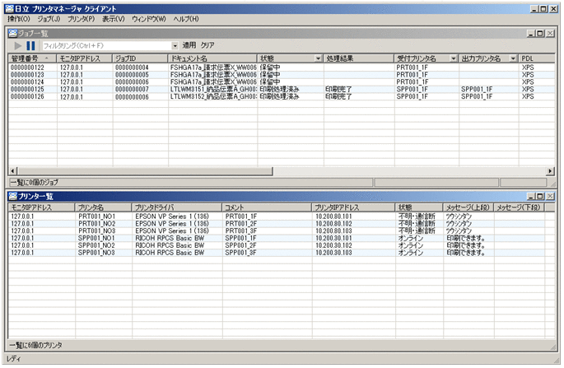
Task: Click job list scrollbar right arrow
Action: [x=550, y=171]
